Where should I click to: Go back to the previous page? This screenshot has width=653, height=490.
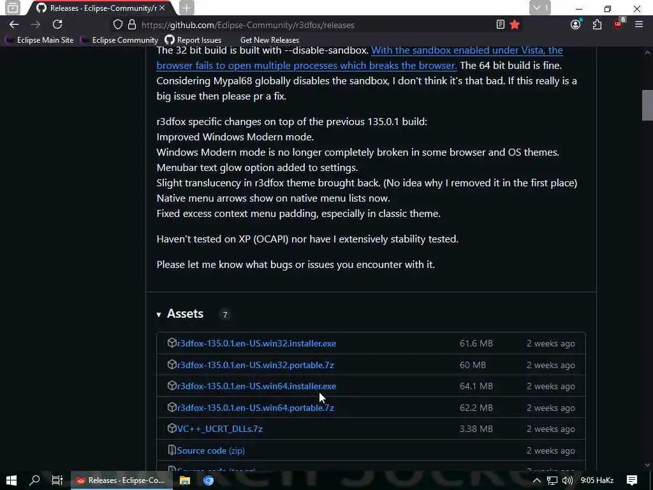14,25
